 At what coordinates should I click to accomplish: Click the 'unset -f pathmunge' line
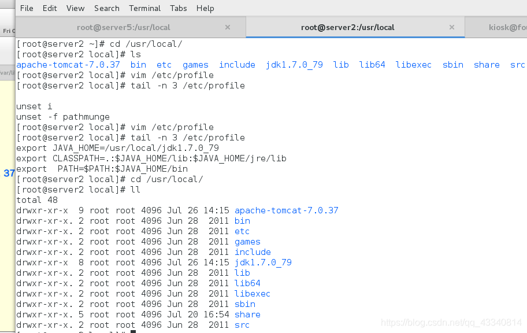coord(63,117)
